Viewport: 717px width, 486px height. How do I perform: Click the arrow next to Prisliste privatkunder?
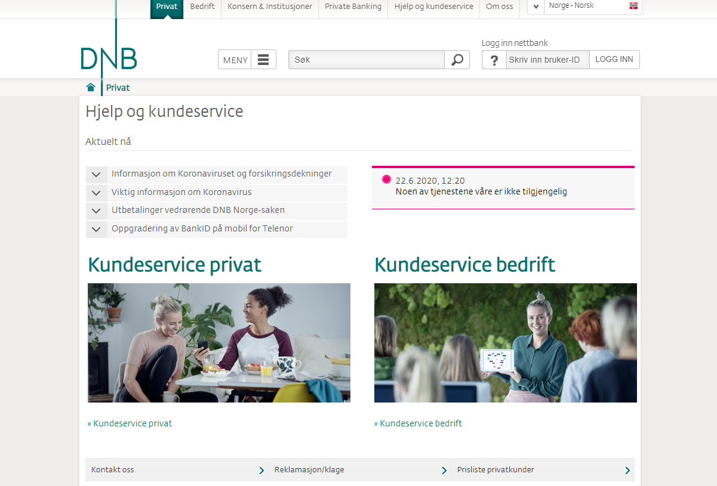627,470
